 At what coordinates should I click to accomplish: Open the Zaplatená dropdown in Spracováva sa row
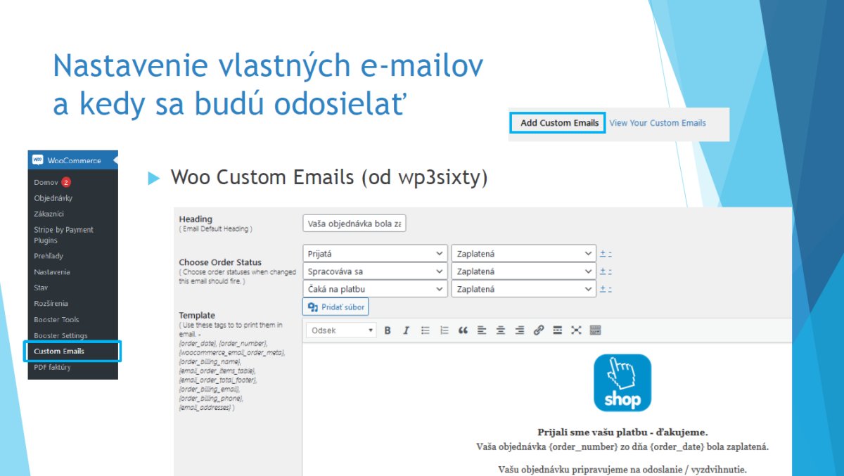pos(524,271)
